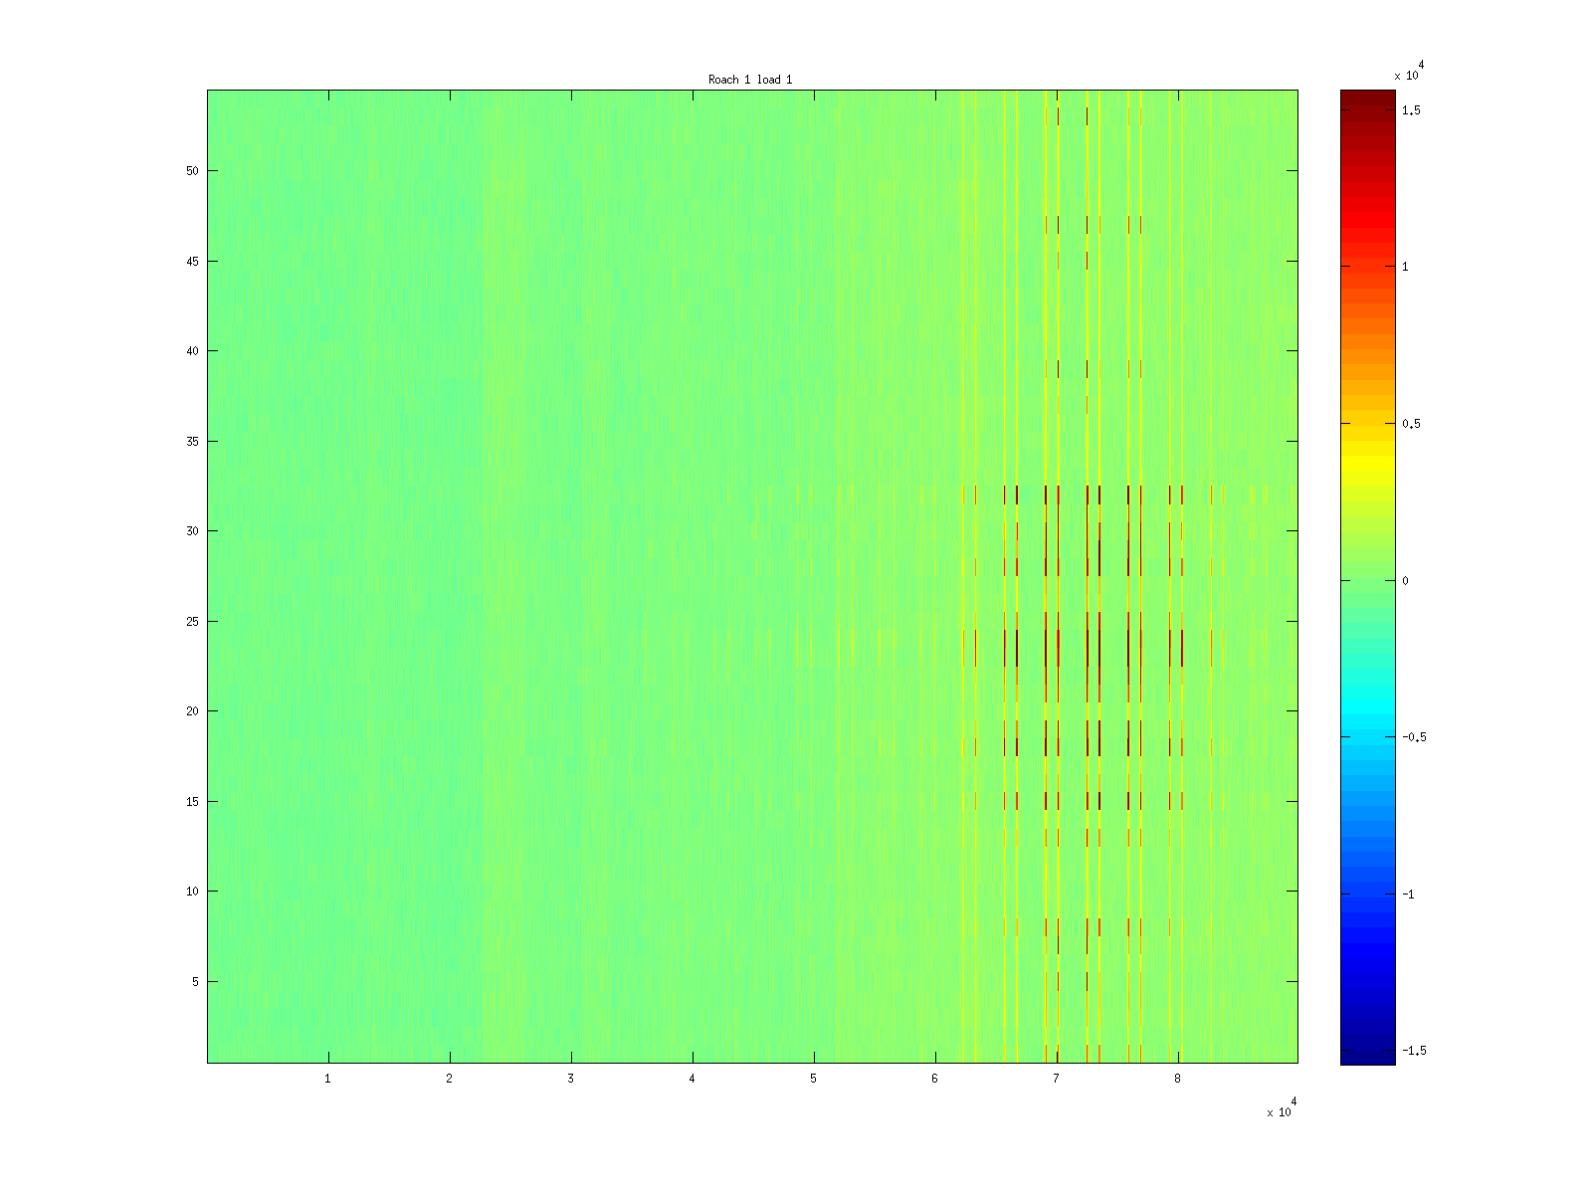The image size is (1592, 1194).
Task: Click the colorbar tick label 1.5
Action: [x=1411, y=110]
